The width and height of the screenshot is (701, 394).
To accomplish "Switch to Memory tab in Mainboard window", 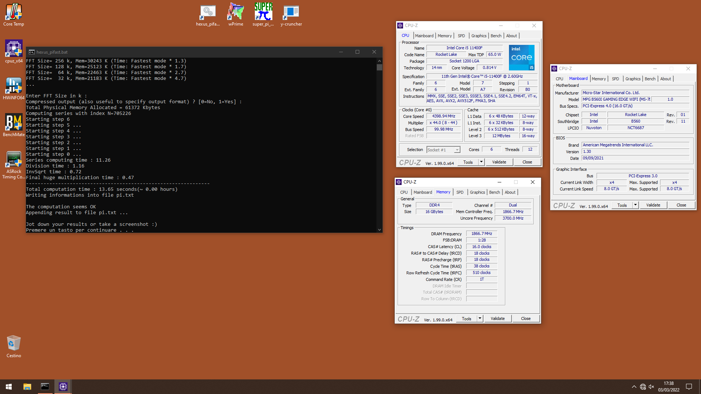I will pyautogui.click(x=599, y=79).
